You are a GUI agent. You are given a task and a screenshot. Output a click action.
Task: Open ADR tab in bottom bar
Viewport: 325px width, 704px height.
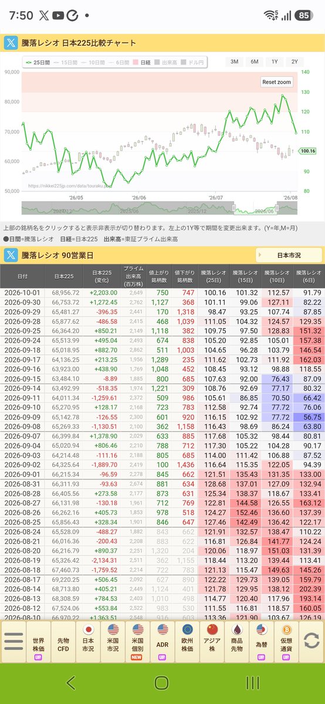pyautogui.click(x=162, y=641)
